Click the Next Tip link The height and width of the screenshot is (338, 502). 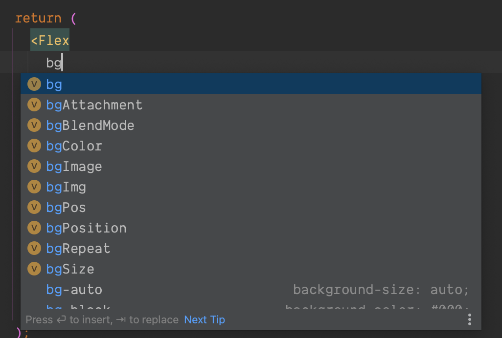(x=205, y=319)
